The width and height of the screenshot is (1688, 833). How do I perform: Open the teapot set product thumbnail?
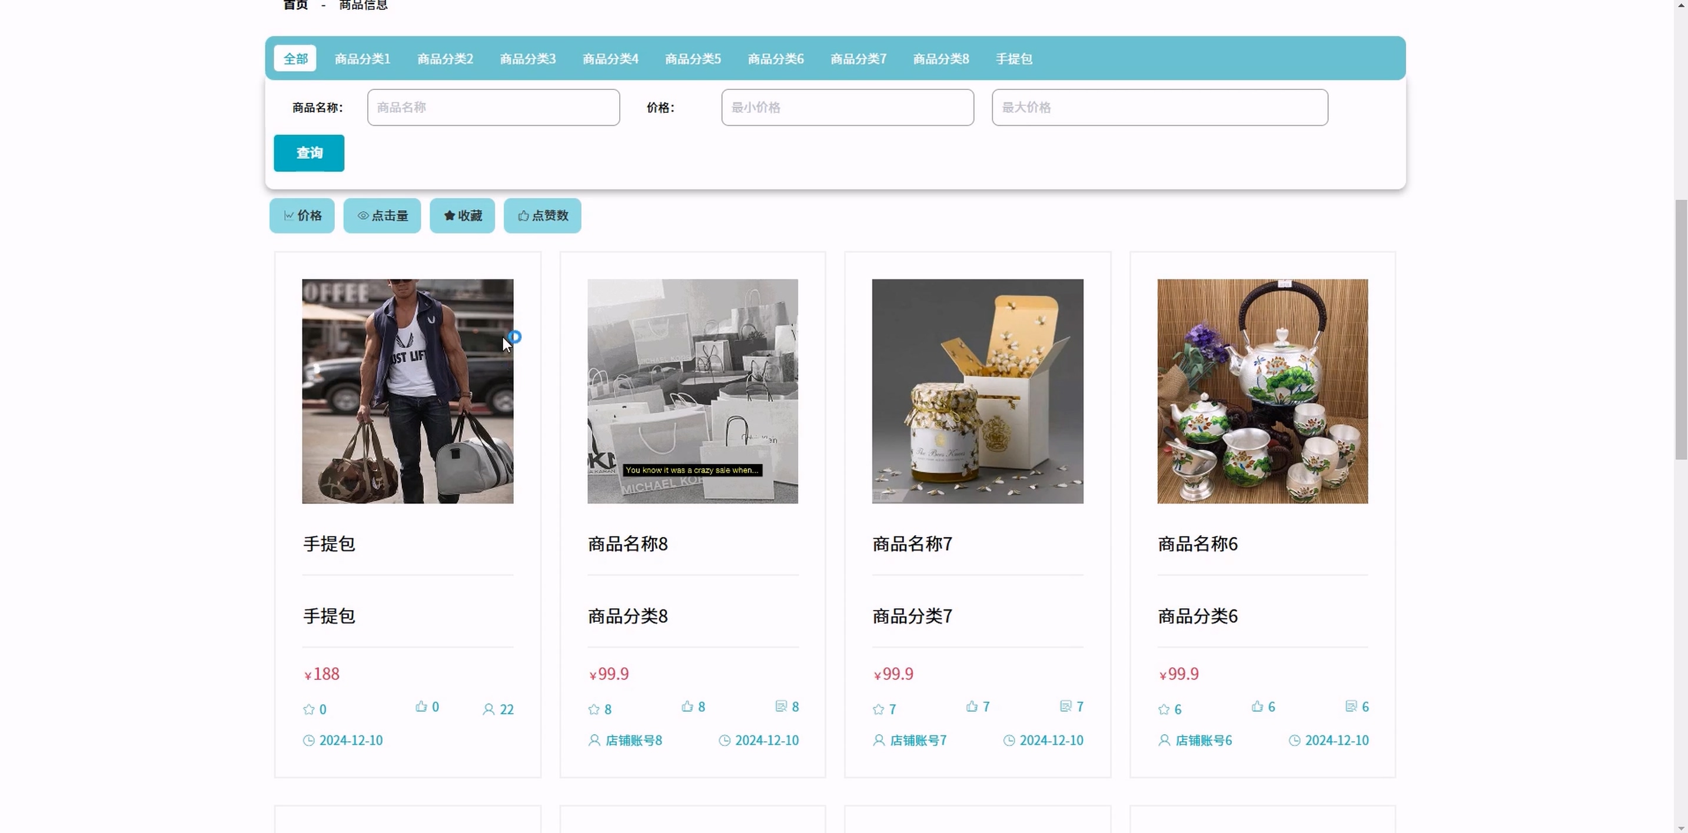click(x=1262, y=392)
